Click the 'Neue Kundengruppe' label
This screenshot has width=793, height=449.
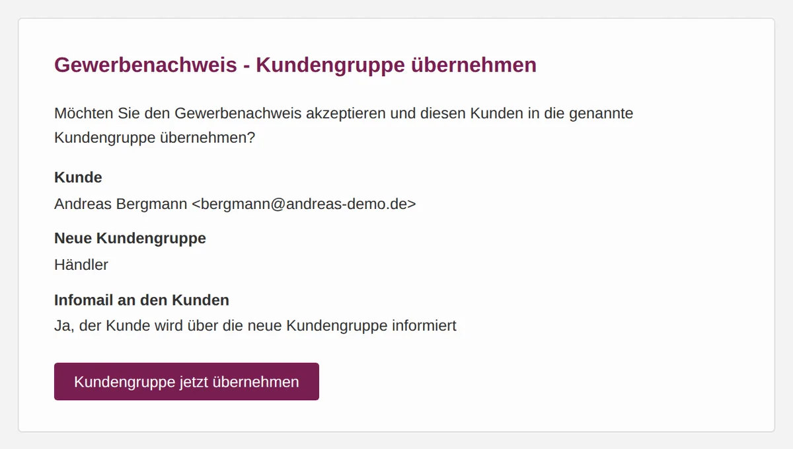(x=130, y=238)
